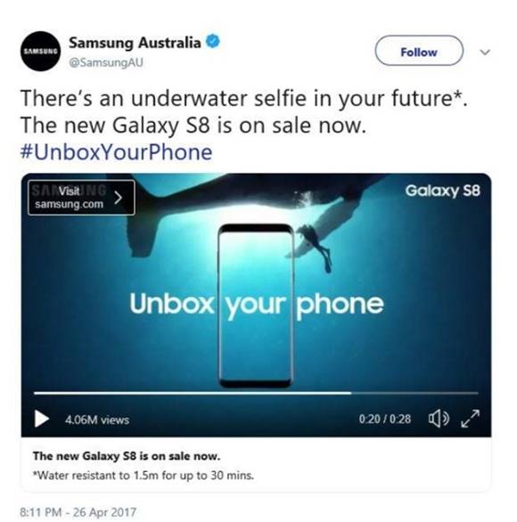Click the Samsung profile avatar
Screen dimensions: 517x522
pyautogui.click(x=40, y=52)
